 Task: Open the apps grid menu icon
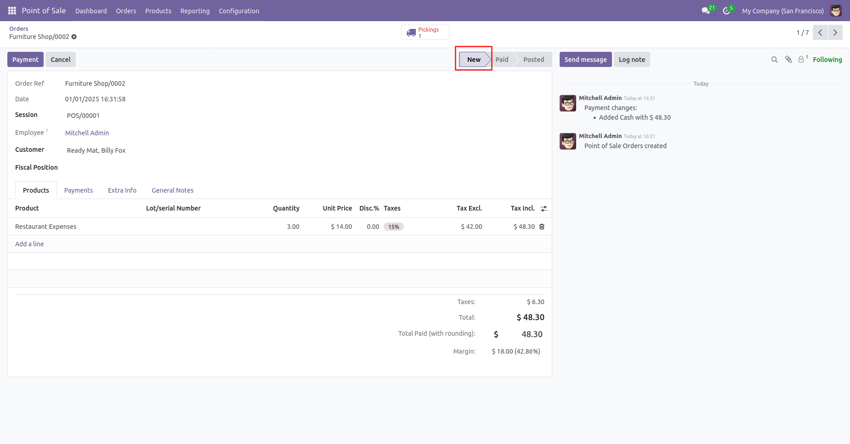(12, 11)
